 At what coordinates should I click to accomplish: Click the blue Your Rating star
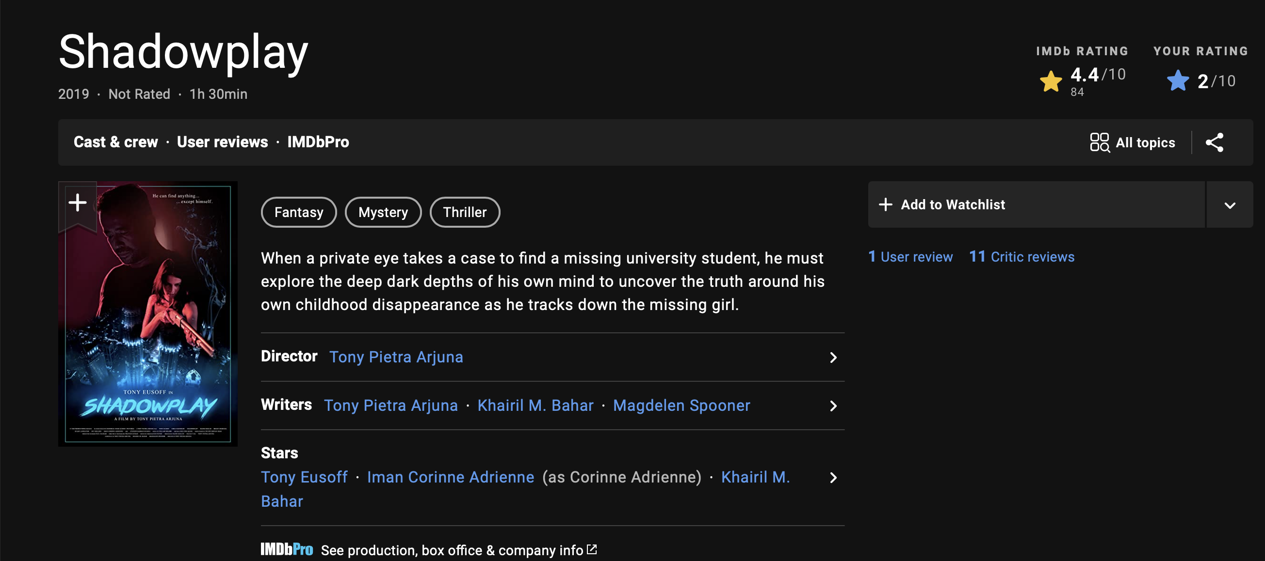1178,81
